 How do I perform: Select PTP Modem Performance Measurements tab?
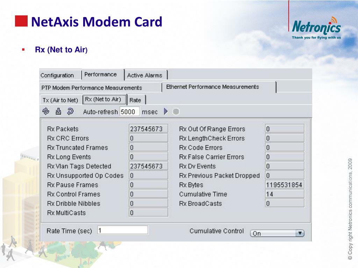100,88
